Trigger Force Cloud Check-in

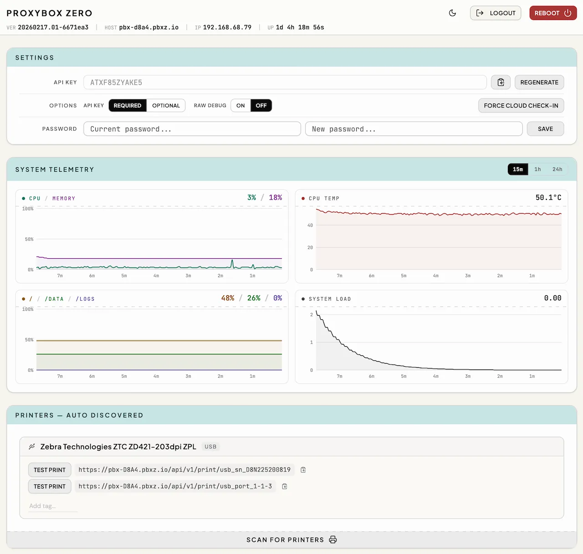coord(521,105)
